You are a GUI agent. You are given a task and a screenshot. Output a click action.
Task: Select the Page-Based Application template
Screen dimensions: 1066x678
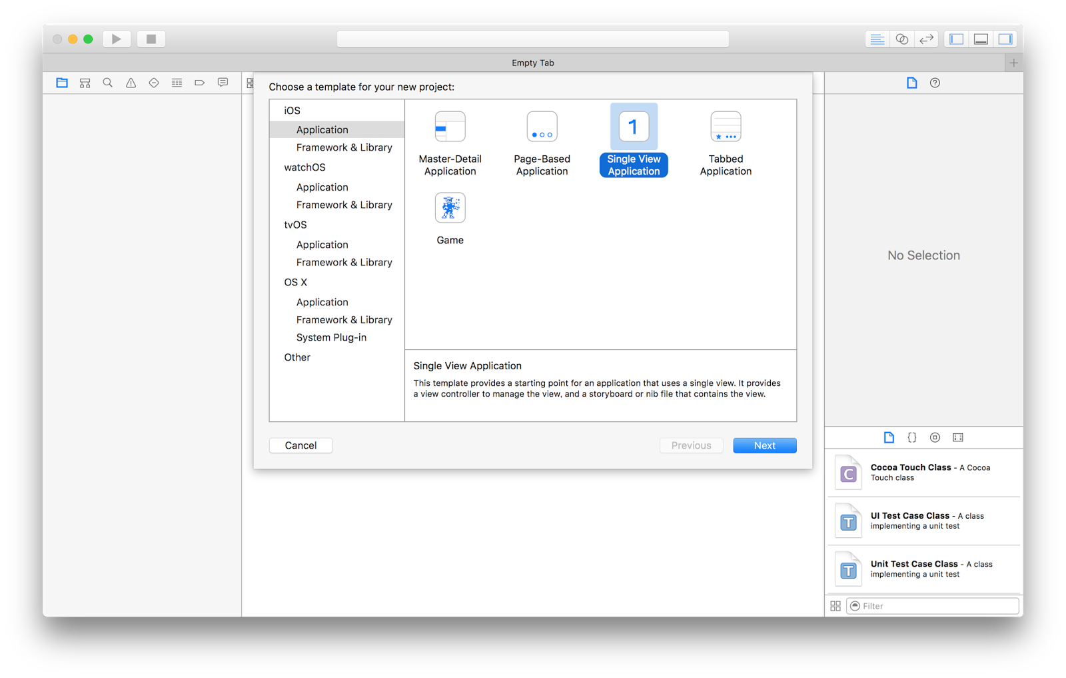pos(542,144)
